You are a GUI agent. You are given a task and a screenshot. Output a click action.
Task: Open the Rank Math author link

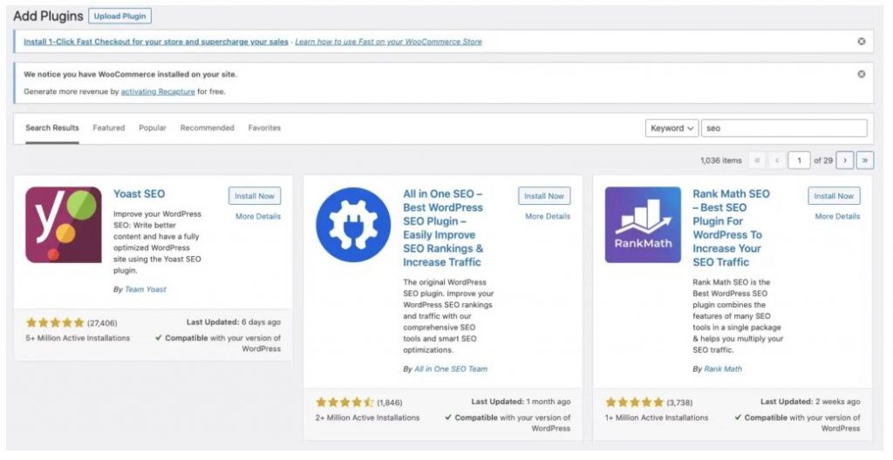click(723, 369)
